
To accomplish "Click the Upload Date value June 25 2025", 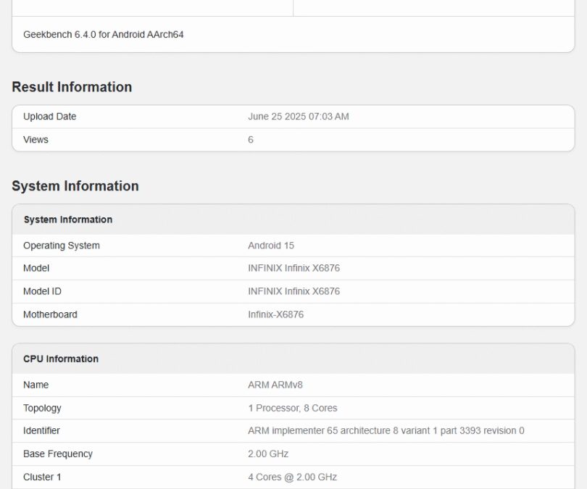I will coord(298,117).
